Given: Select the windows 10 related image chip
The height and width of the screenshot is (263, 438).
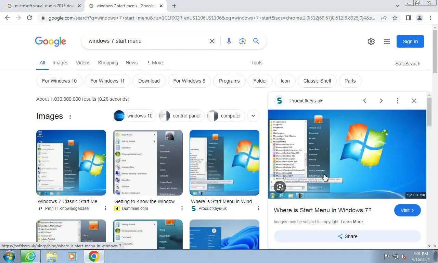Looking at the screenshot, I should coord(134,116).
